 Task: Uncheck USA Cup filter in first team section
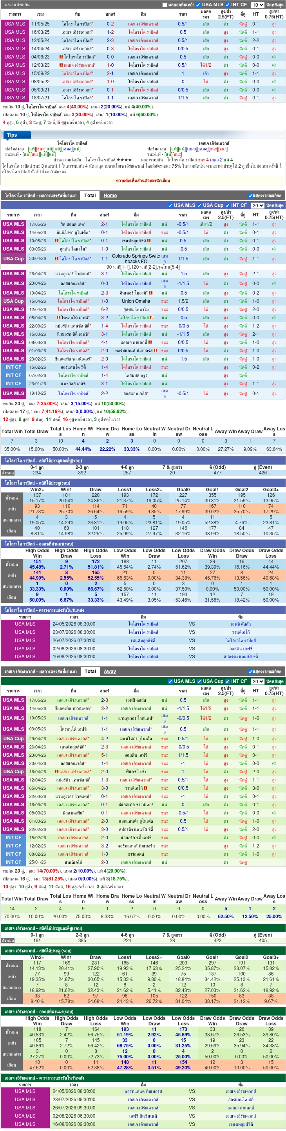pos(199,205)
